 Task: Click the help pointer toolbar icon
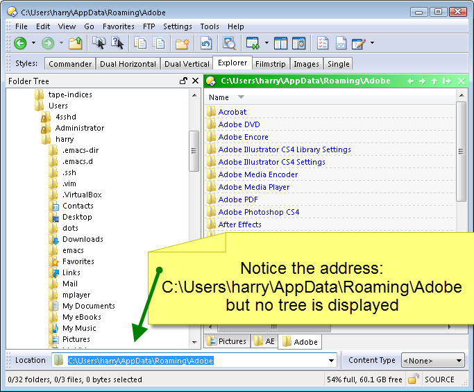pyautogui.click(x=117, y=43)
